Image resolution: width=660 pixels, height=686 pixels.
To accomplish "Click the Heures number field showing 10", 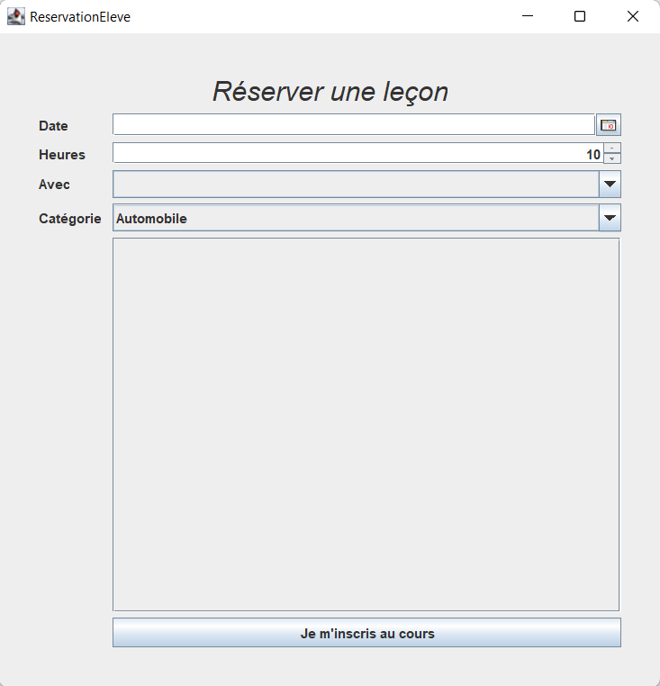I will (x=357, y=154).
